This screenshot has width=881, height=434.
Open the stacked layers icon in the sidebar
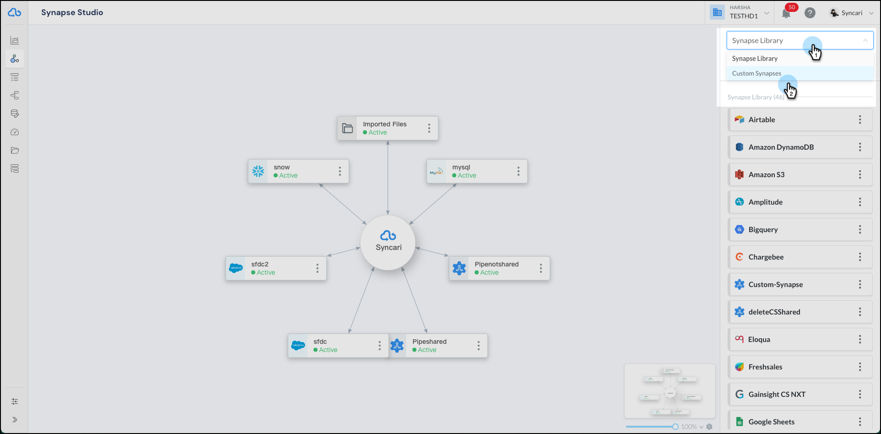(x=15, y=168)
